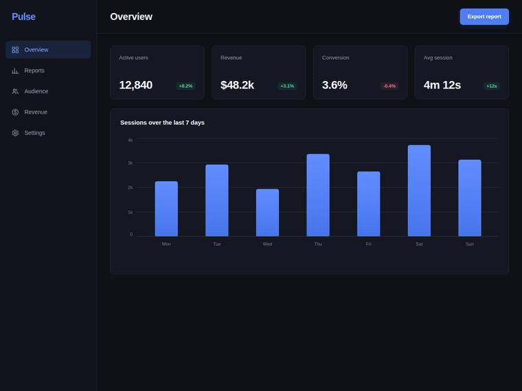This screenshot has height=391, width=522.
Task: Click the Wednesday bar in sessions chart
Action: [x=268, y=213]
